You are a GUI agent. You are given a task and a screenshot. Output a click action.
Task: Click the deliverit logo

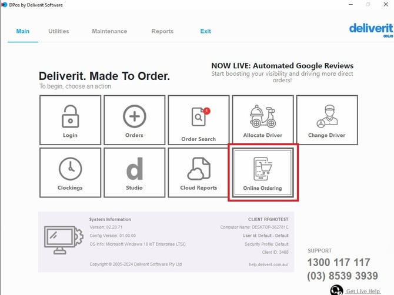(371, 29)
